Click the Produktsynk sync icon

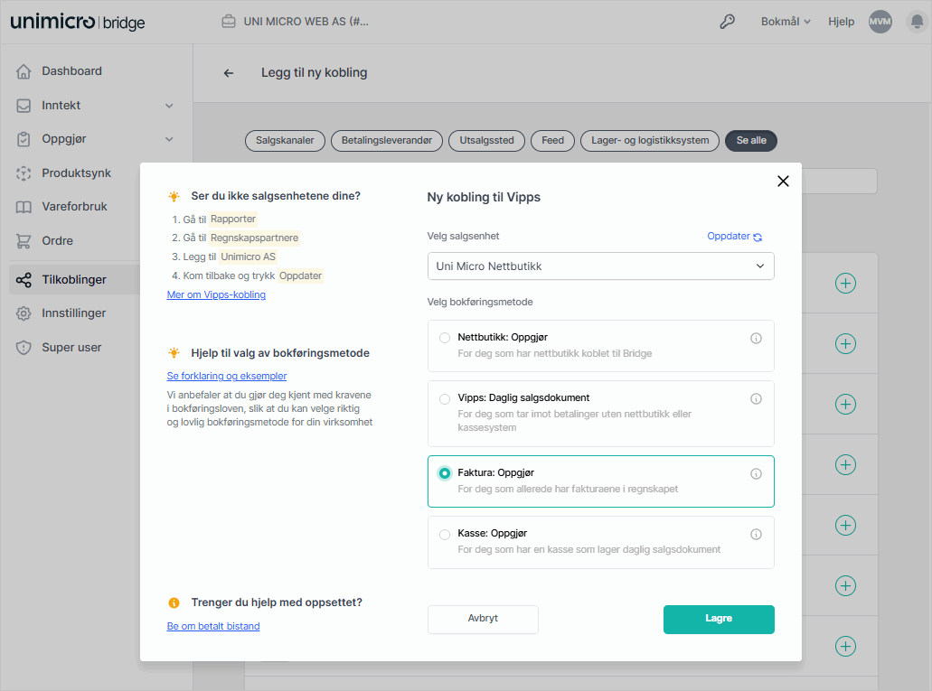pos(24,173)
